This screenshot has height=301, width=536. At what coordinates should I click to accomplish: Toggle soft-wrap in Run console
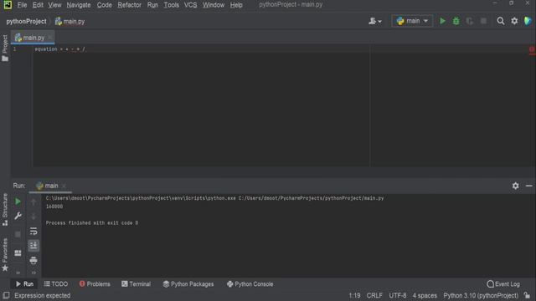point(33,231)
